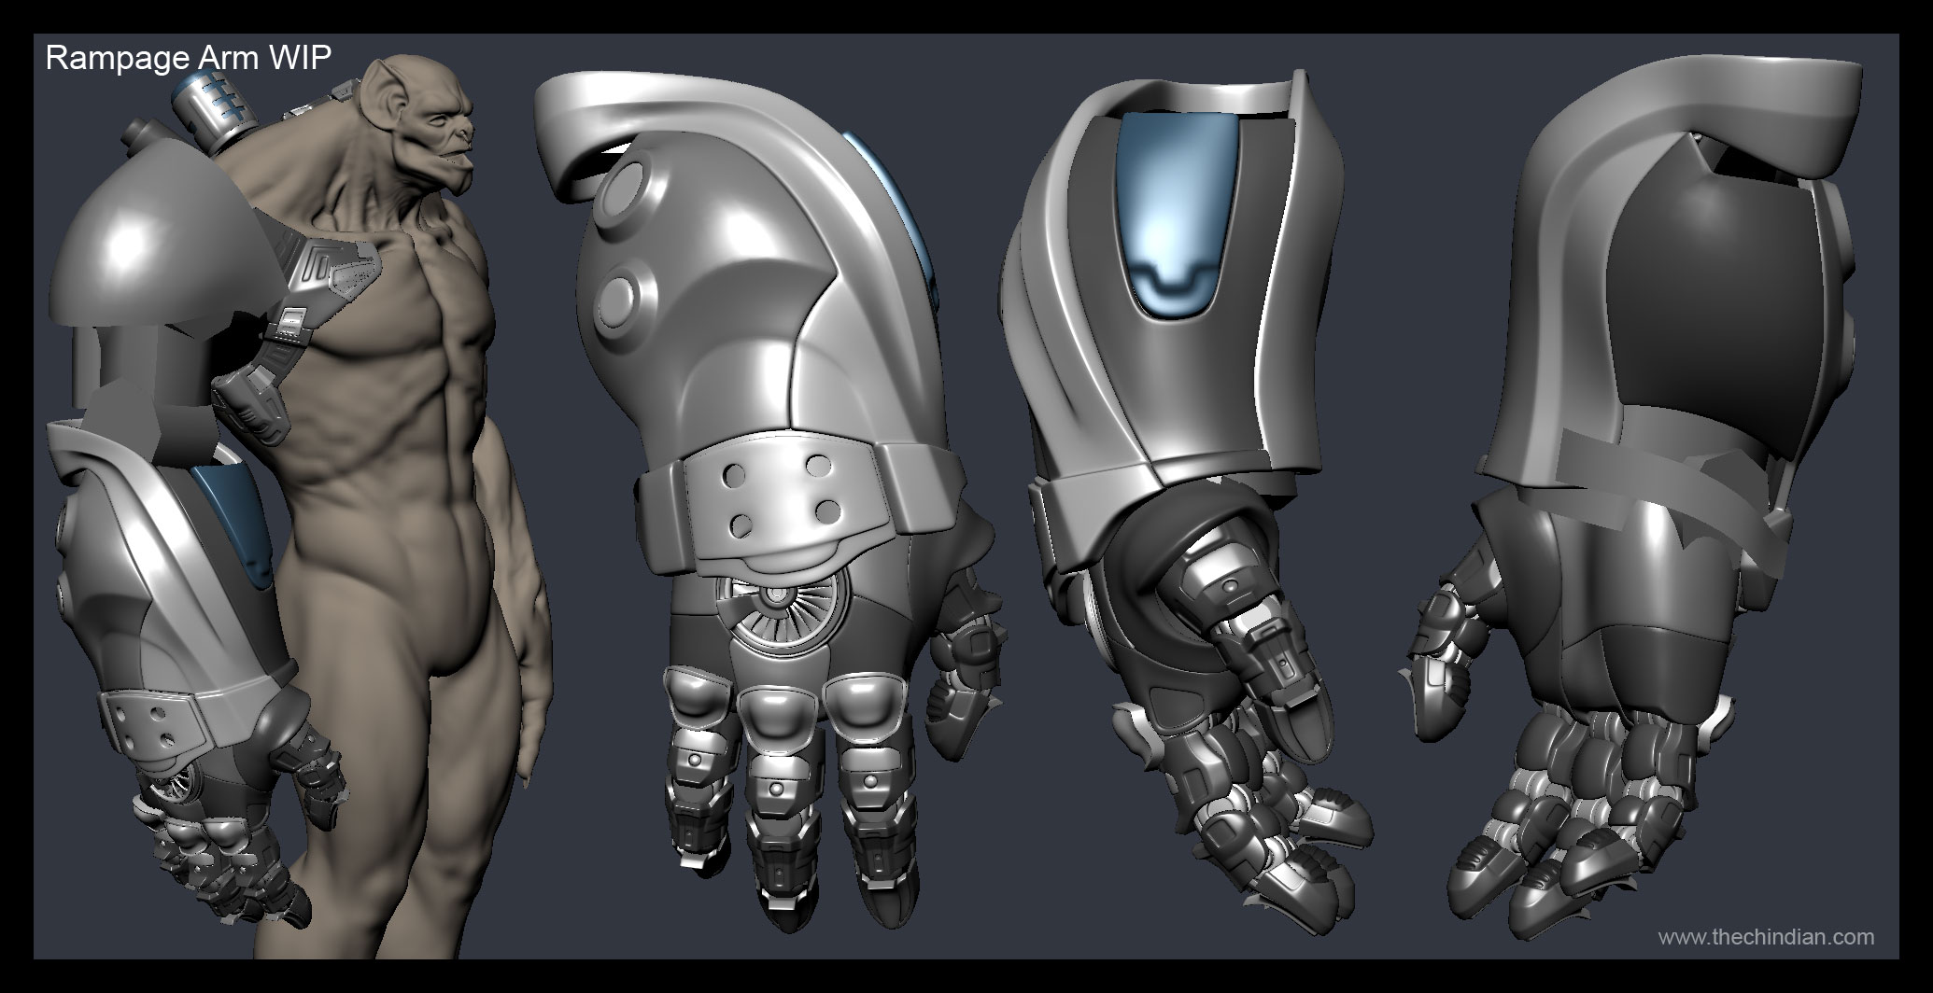
Task: Click the "Rampage Arm WIP" title text
Action: point(188,59)
